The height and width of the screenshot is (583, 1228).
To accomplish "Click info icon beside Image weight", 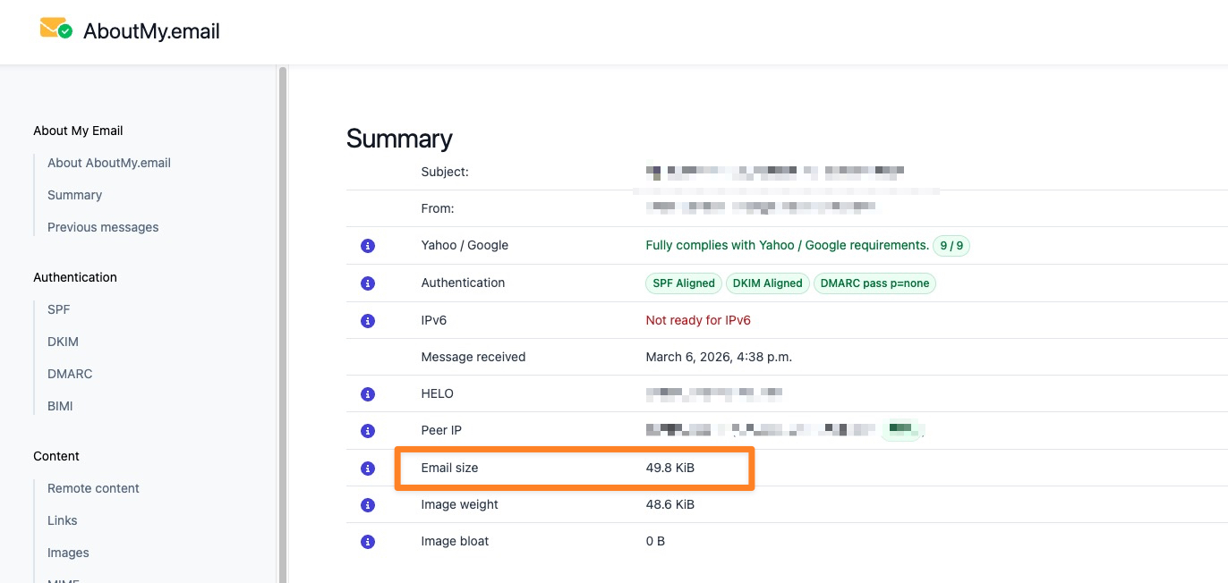I will (367, 505).
